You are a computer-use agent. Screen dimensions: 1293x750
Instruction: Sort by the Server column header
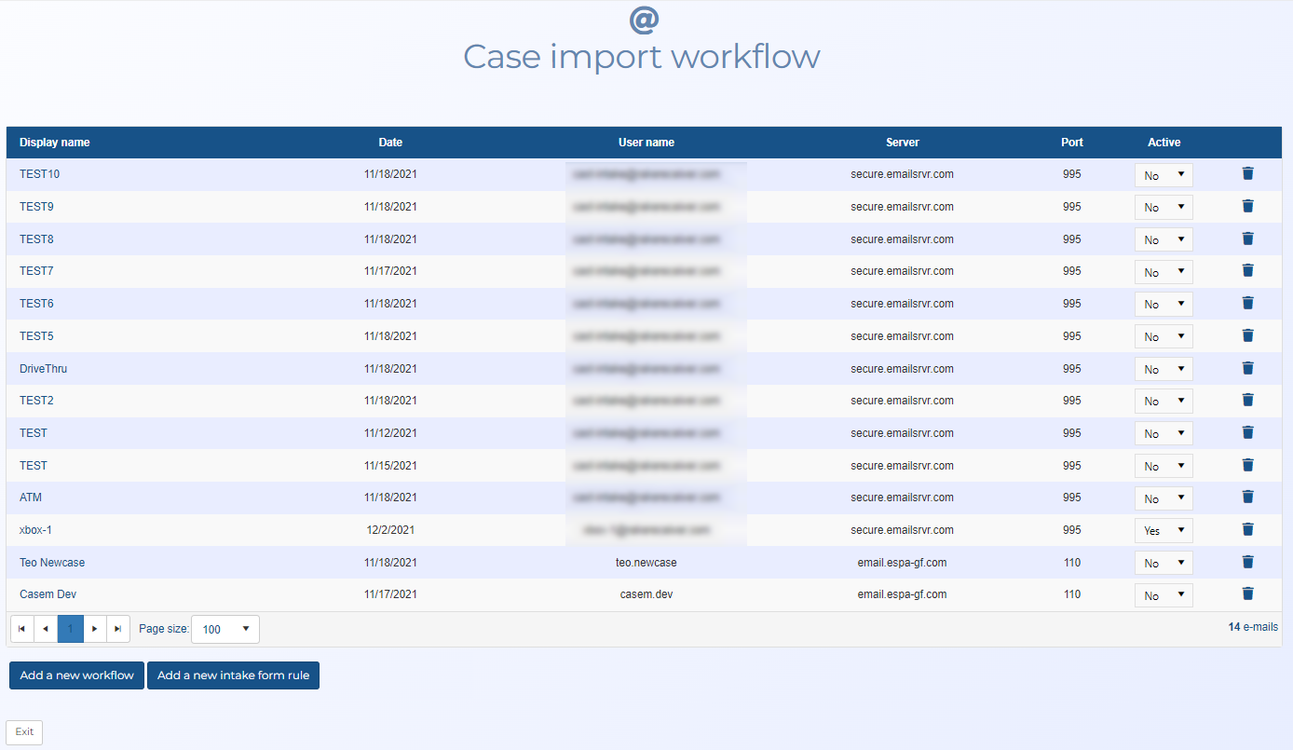[902, 143]
